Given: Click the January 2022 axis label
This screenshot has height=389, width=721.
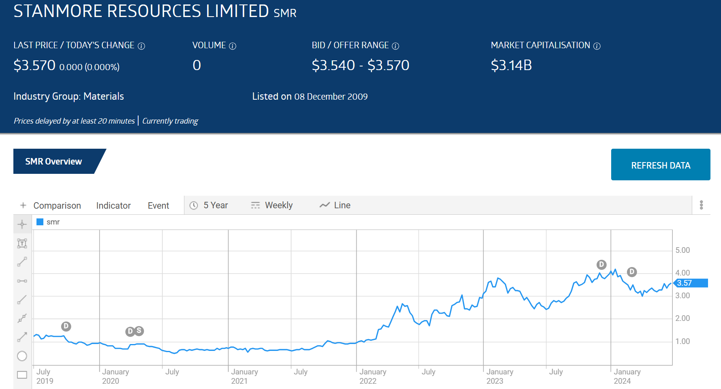Looking at the screenshot, I should coord(372,376).
